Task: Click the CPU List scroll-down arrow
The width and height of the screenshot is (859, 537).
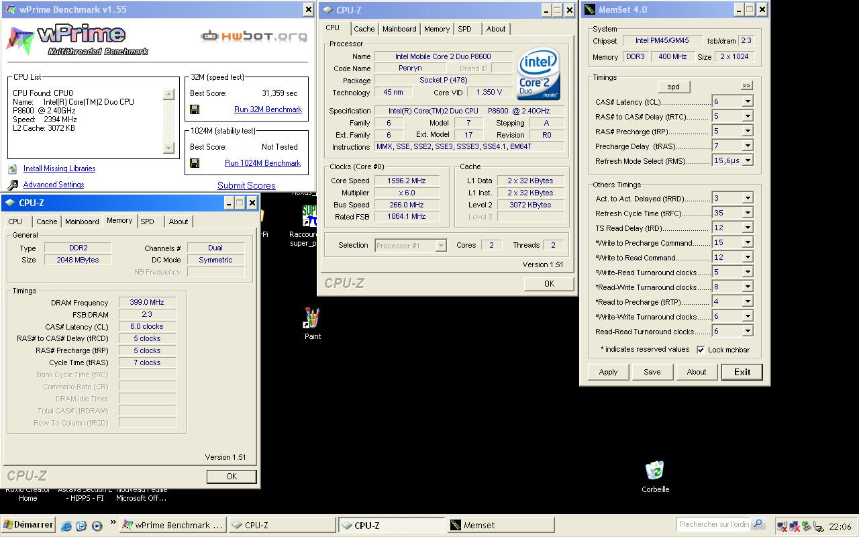Action: click(x=168, y=148)
